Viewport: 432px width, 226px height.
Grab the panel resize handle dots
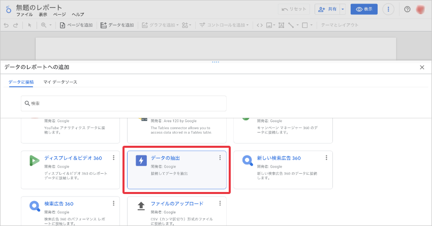click(x=215, y=62)
